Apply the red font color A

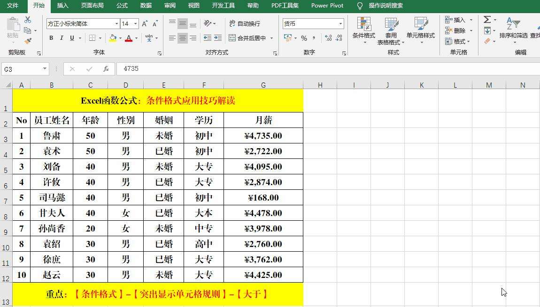point(129,38)
